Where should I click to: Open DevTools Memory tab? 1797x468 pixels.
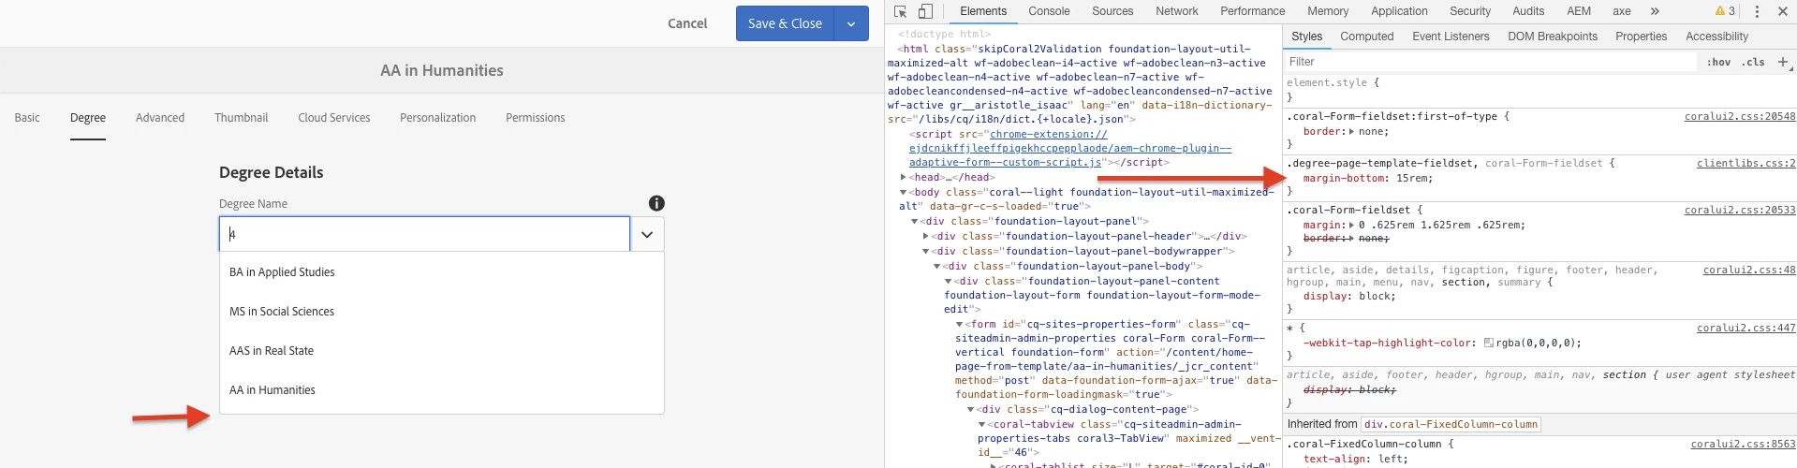click(x=1328, y=11)
